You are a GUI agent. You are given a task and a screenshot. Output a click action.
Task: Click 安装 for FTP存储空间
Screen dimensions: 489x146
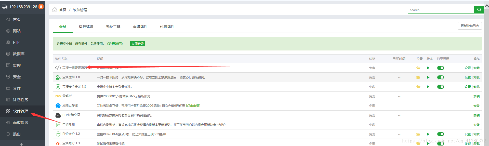click(x=477, y=115)
